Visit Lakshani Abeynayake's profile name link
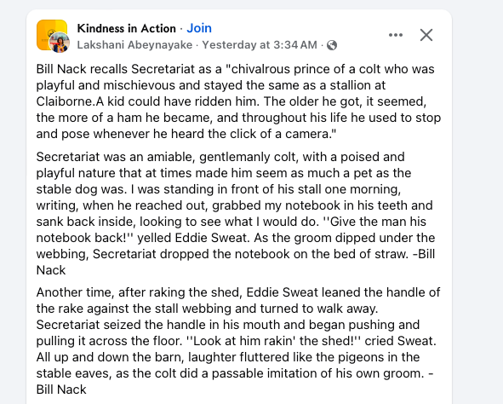Viewport: 503px width, 404px height. (x=134, y=45)
